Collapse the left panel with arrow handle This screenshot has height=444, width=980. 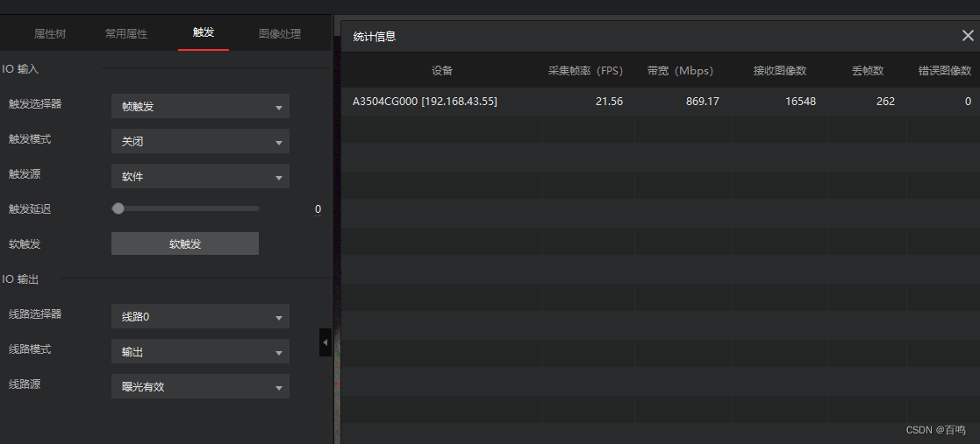click(325, 342)
